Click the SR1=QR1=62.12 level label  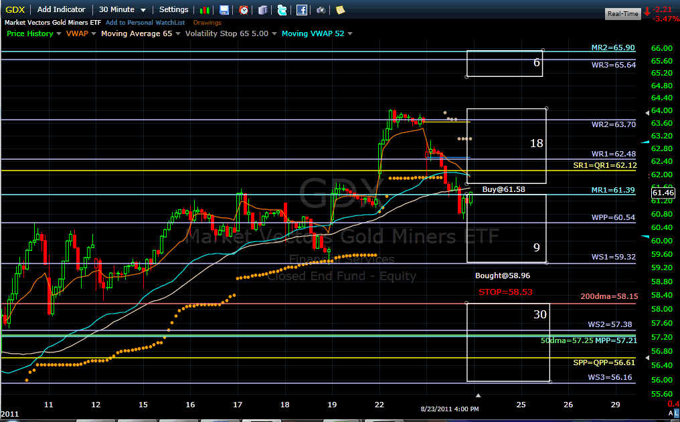coord(605,165)
